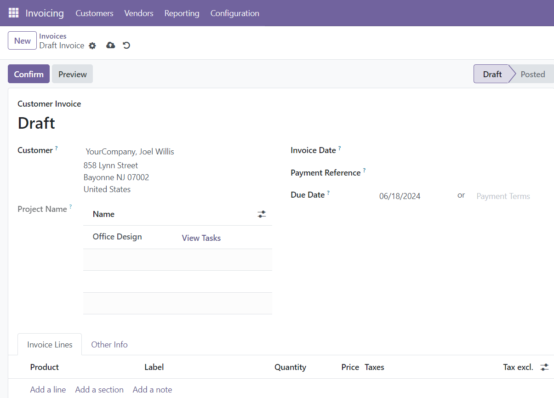554x398 pixels.
Task: Switch to the Other Info tab
Action: click(109, 344)
